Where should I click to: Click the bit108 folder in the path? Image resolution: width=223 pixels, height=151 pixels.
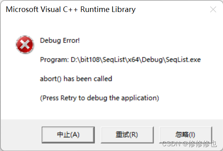(x=90, y=60)
